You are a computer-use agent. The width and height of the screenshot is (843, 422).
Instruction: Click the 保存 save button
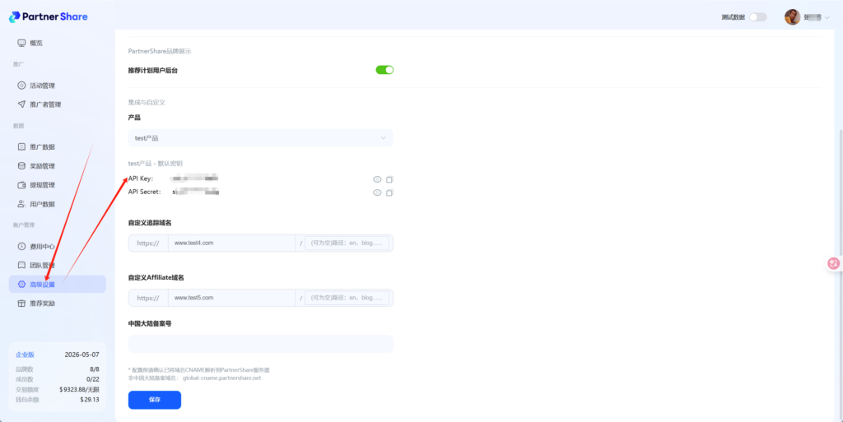coord(154,400)
